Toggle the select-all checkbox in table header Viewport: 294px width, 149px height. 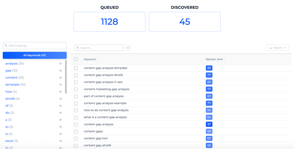(76, 59)
